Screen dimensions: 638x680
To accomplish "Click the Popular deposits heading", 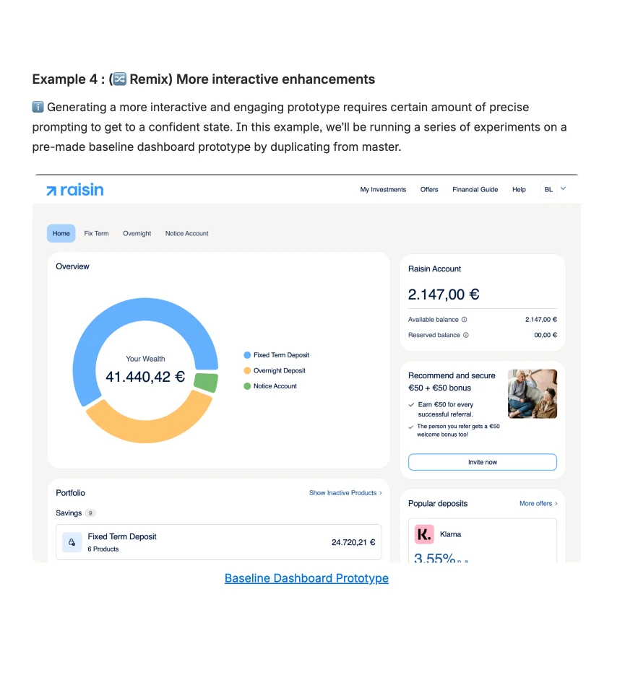I will click(437, 503).
